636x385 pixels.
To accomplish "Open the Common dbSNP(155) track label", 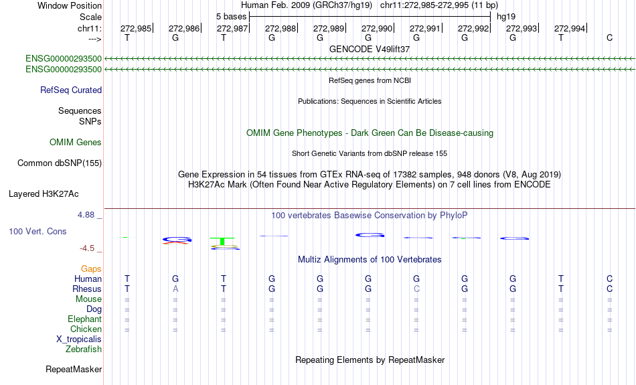I will (60, 163).
